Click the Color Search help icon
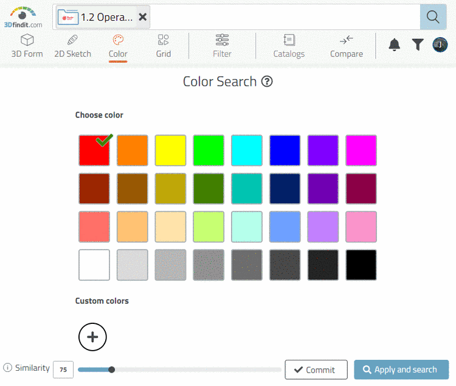Image resolution: width=456 pixels, height=386 pixels. [x=267, y=82]
